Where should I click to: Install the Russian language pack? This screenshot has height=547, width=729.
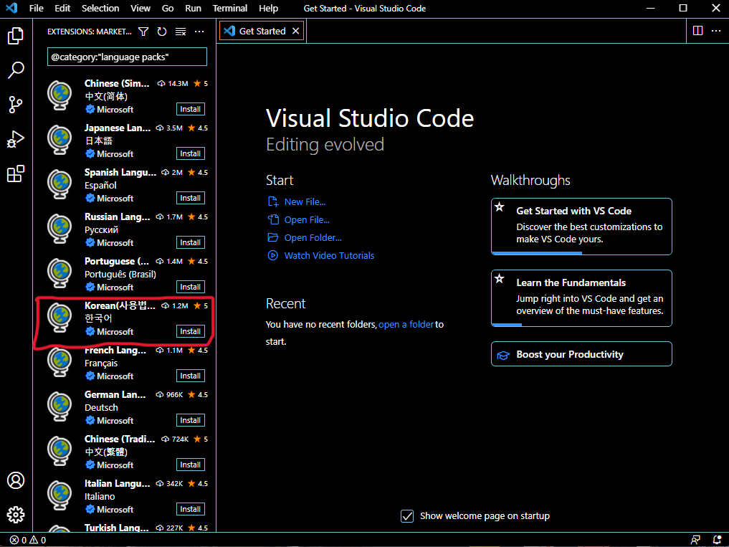tap(191, 243)
